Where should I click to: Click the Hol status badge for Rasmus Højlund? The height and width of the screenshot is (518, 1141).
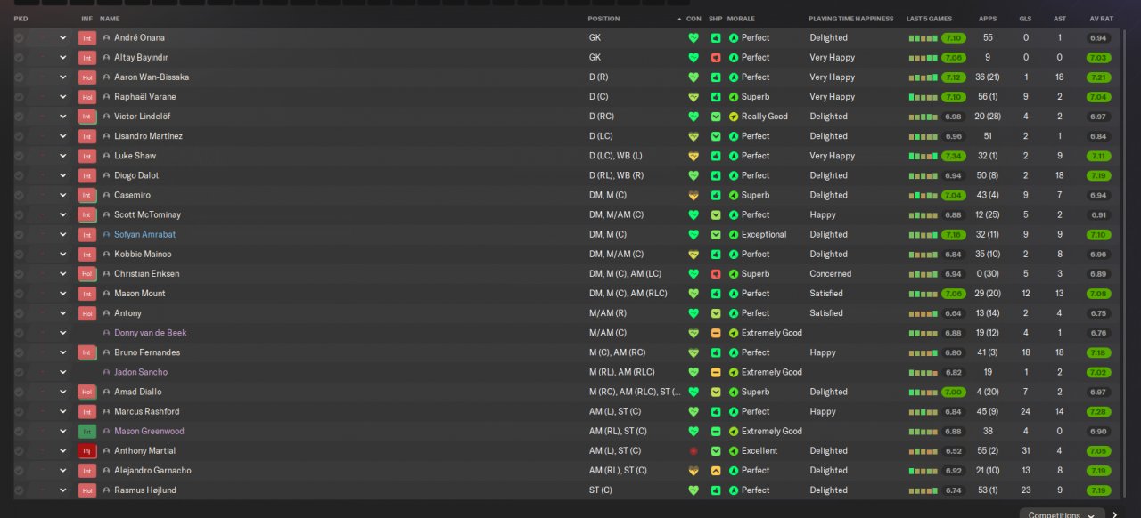click(87, 490)
